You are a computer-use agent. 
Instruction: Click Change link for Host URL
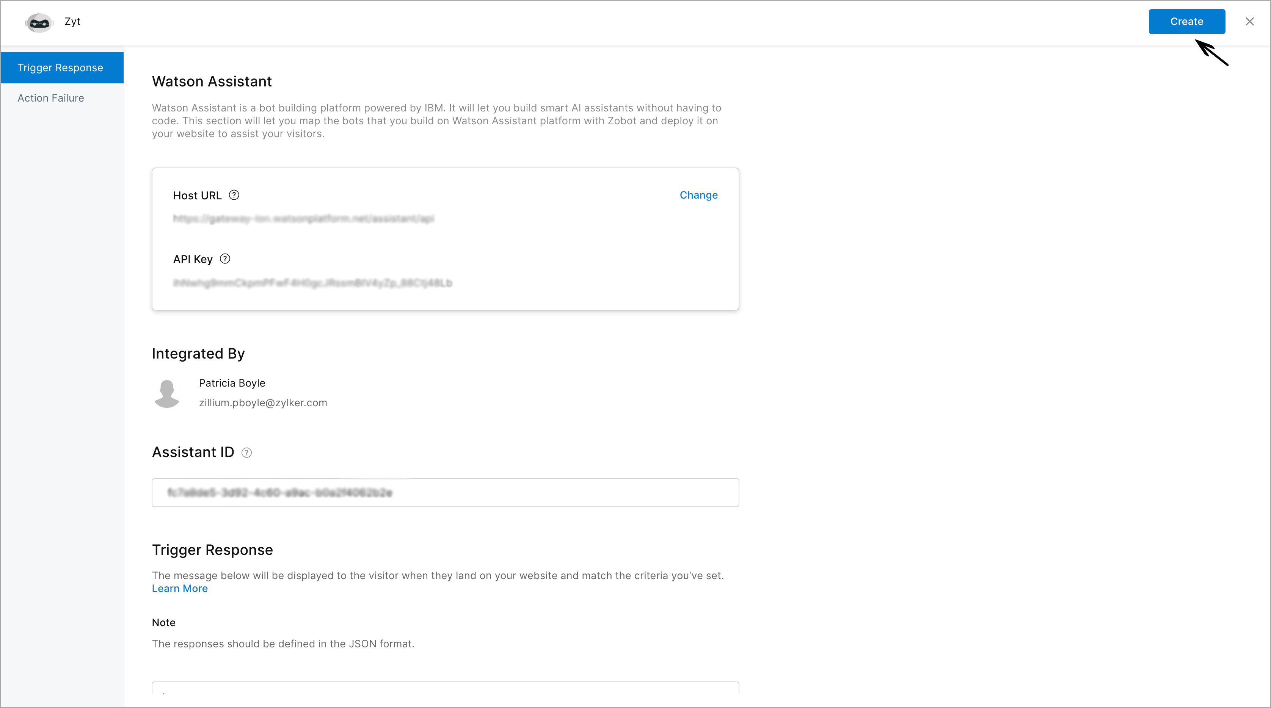699,195
